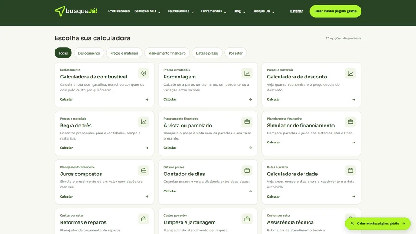Click the location pin icon on the Calculadora de combustível card
Screen dimensions: 416x234
143,73
